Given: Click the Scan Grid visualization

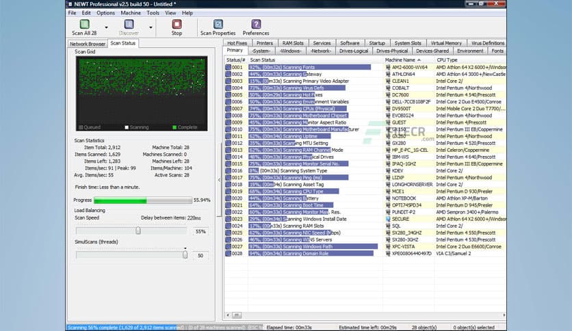Looking at the screenshot, I should [142, 94].
